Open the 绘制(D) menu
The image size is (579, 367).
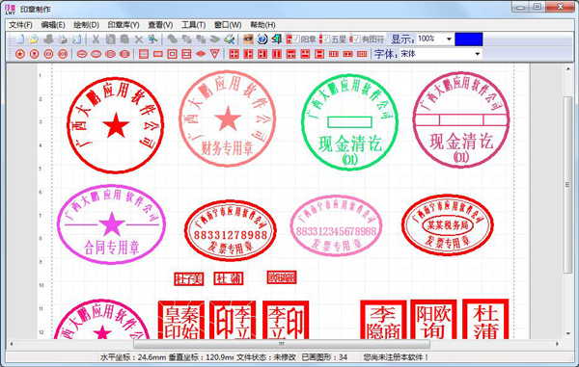click(x=87, y=25)
